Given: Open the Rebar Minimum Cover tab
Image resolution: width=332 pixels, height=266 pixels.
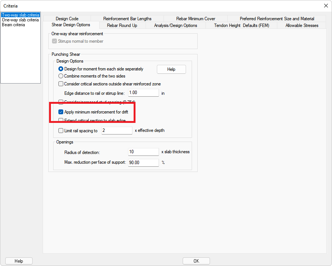Looking at the screenshot, I should click(195, 19).
